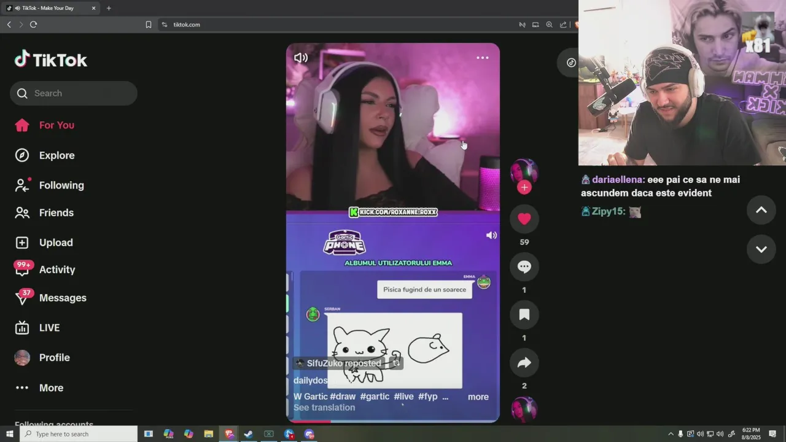Share the video with arrow icon
786x442 pixels.
[524, 363]
